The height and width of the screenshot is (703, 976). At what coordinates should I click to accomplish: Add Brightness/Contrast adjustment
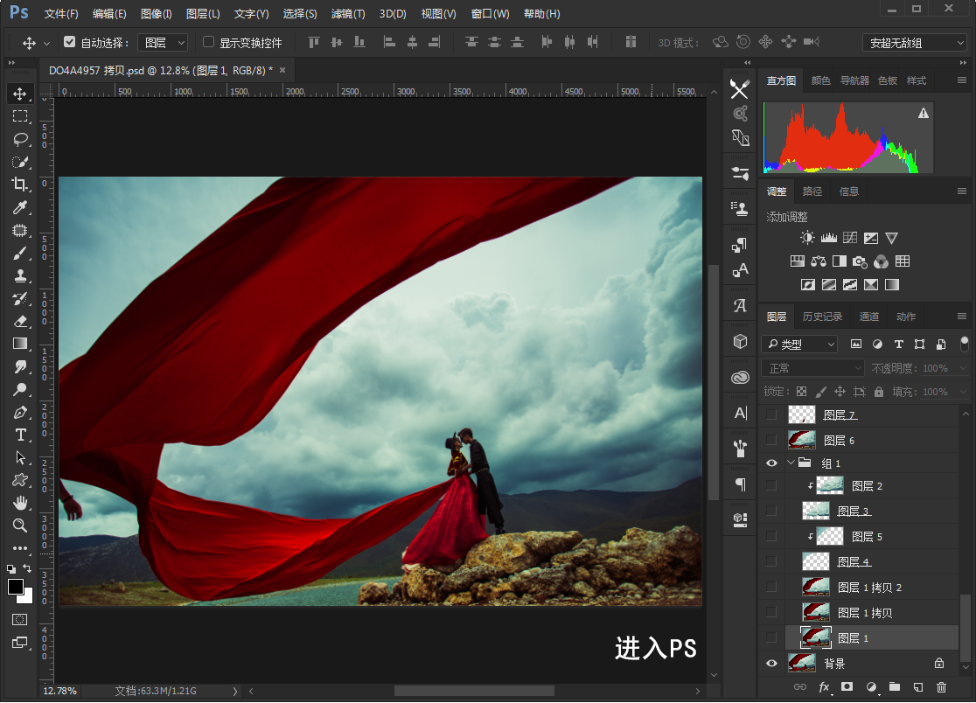click(x=807, y=238)
